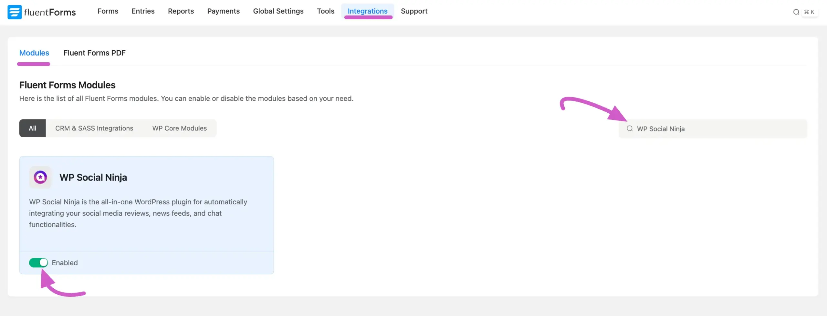Switch to the Fluent Forms PDF tab
The image size is (827, 316).
94,53
